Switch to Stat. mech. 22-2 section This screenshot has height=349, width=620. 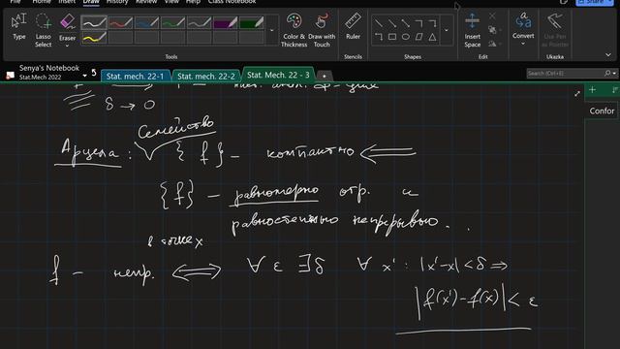(x=206, y=76)
